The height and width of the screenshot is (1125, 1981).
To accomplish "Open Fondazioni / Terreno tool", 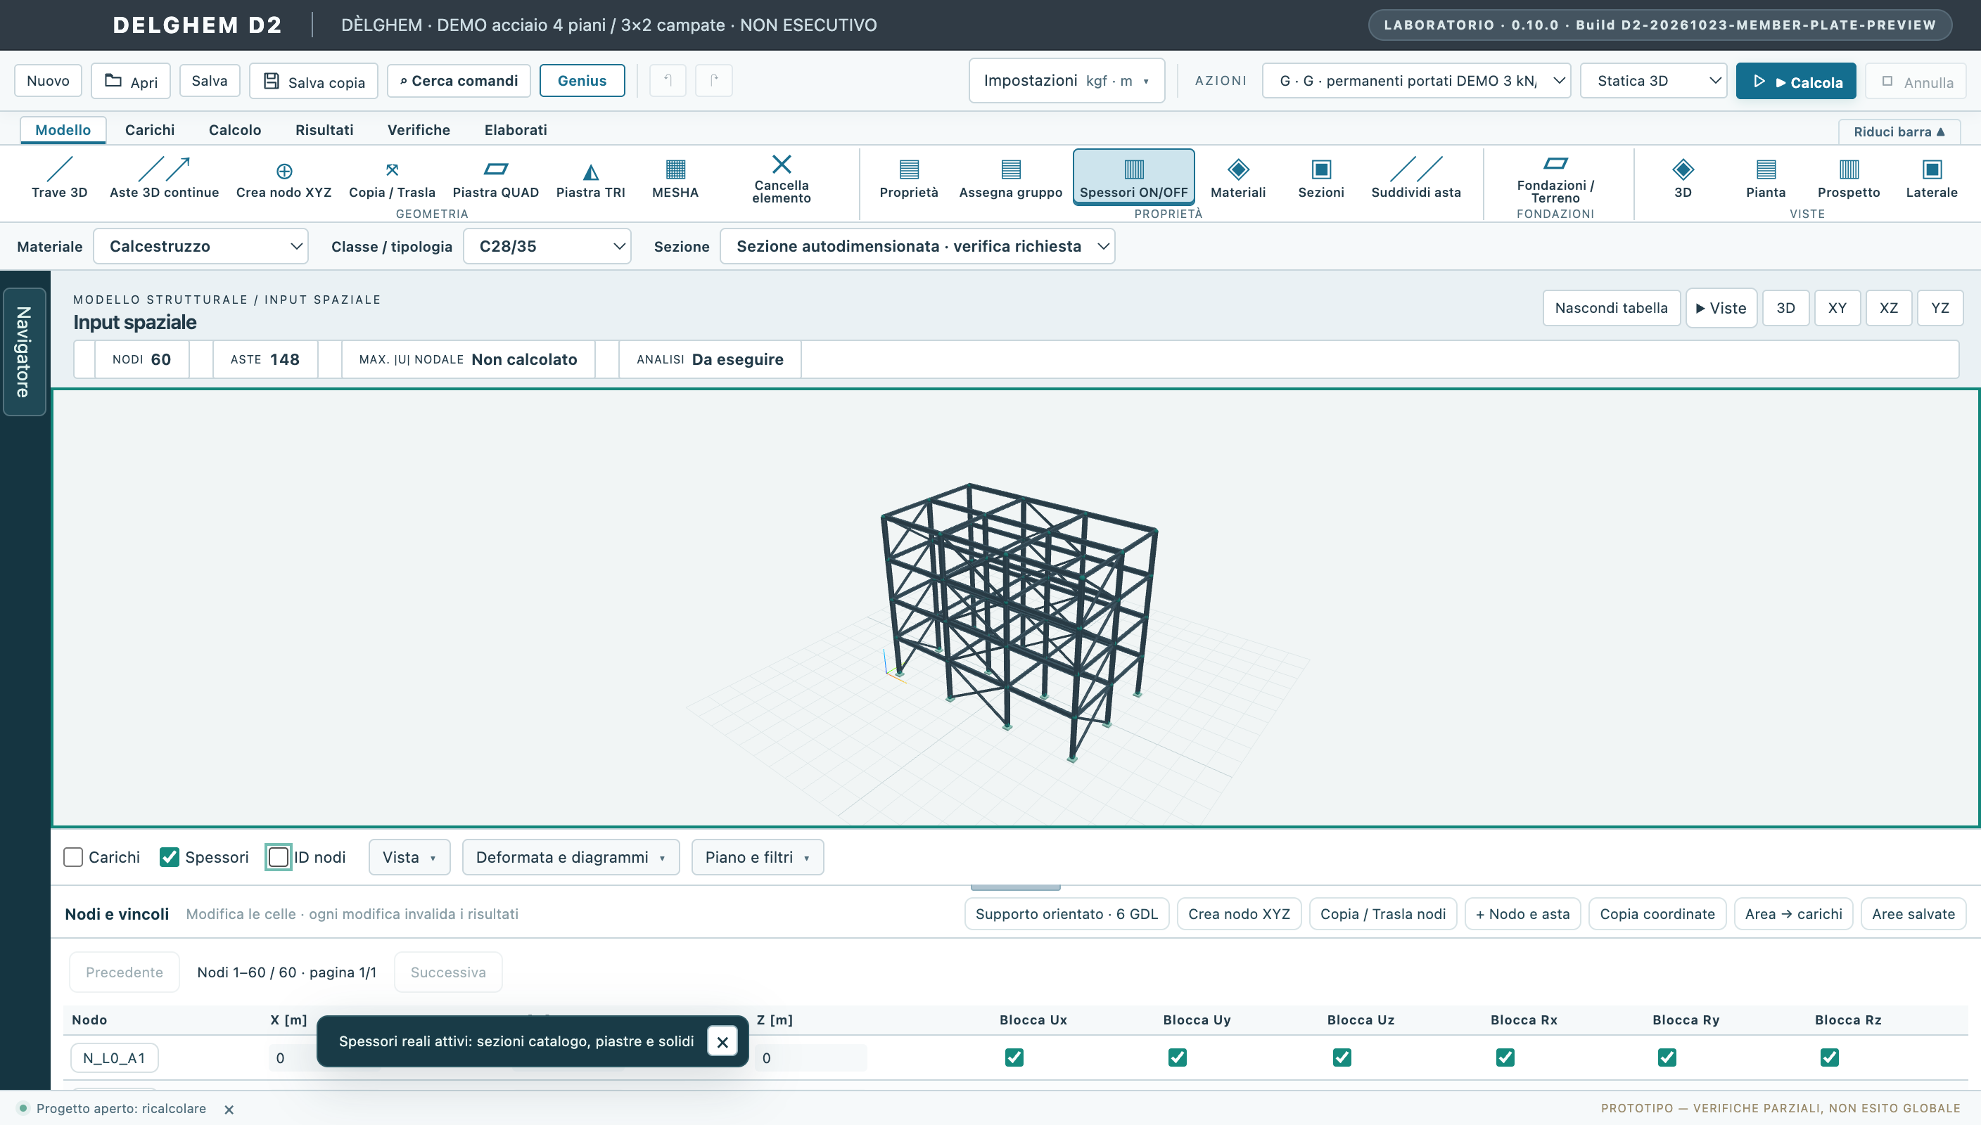I will [x=1555, y=179].
